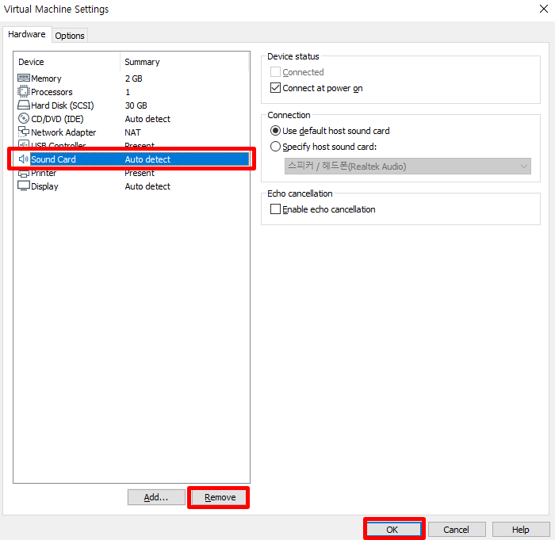This screenshot has width=555, height=540.
Task: Open the host sound card dropdown
Action: [408, 166]
